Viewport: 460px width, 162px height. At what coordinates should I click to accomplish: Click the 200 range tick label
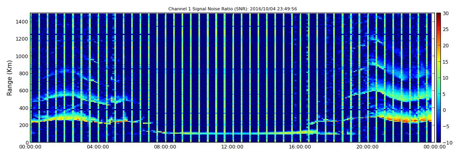click(x=24, y=125)
